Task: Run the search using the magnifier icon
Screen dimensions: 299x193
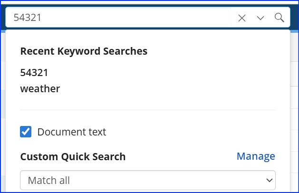Action: tap(280, 18)
